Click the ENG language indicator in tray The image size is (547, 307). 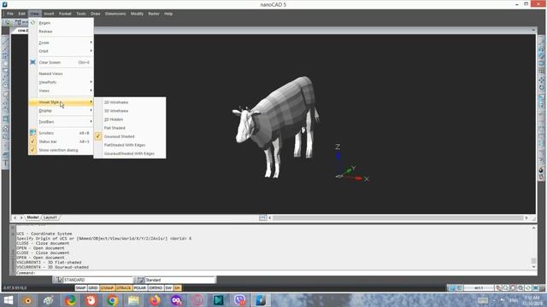pyautogui.click(x=514, y=300)
